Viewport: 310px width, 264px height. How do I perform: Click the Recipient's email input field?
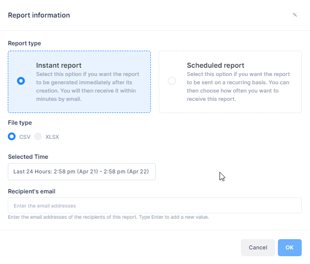tap(155, 206)
